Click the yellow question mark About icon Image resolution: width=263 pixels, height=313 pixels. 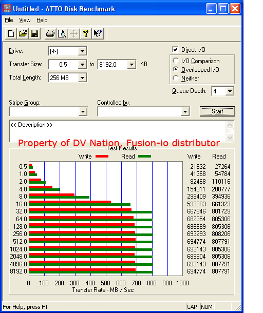point(86,33)
